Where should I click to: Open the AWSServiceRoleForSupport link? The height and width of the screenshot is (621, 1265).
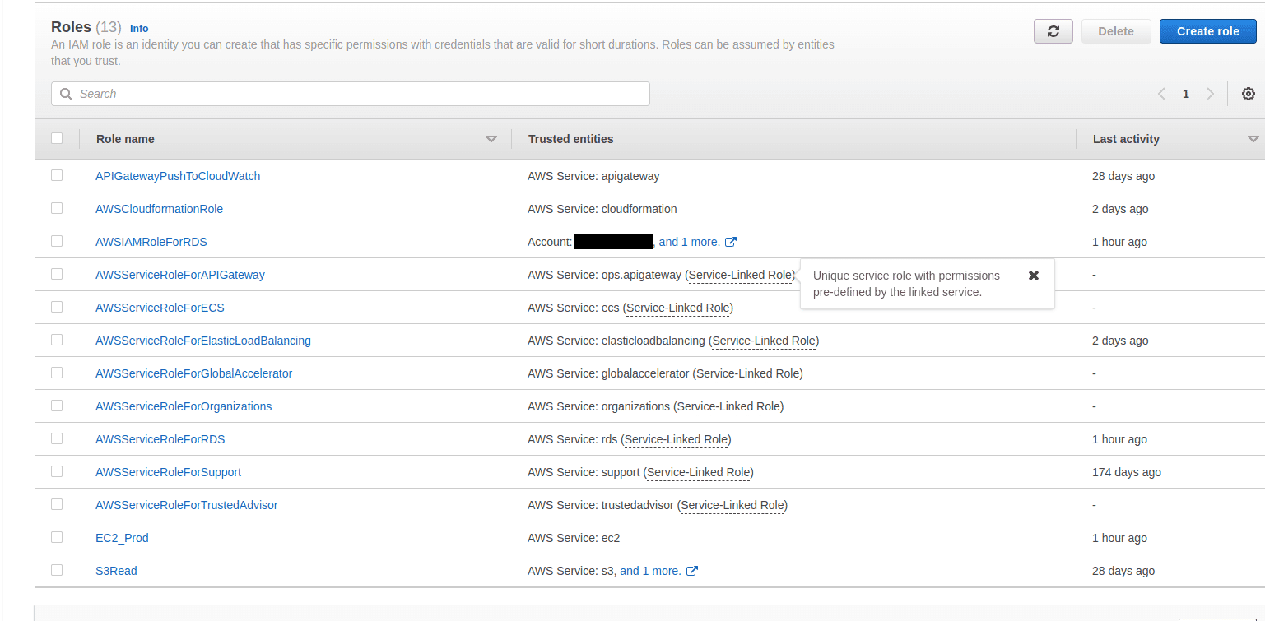pyautogui.click(x=168, y=472)
